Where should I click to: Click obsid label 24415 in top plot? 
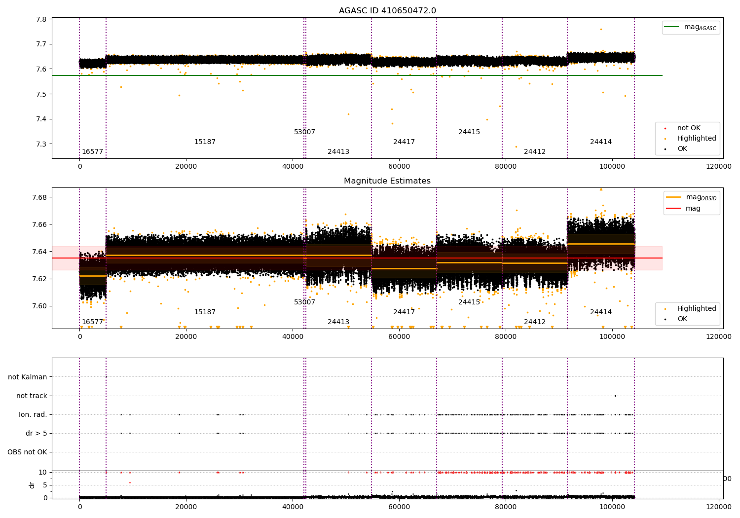coord(469,132)
